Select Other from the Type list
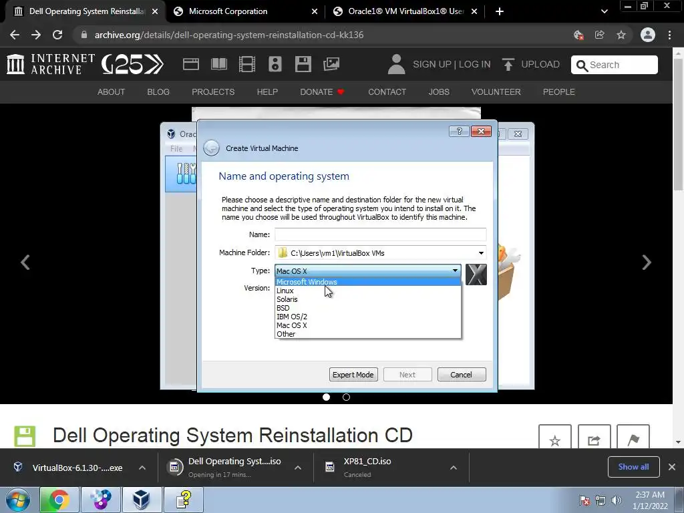The width and height of the screenshot is (684, 513). (x=368, y=334)
